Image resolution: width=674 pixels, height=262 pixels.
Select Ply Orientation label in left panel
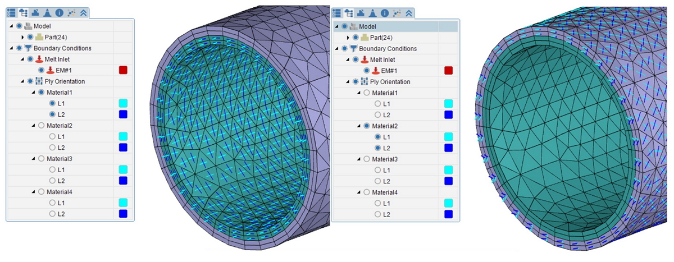(65, 81)
